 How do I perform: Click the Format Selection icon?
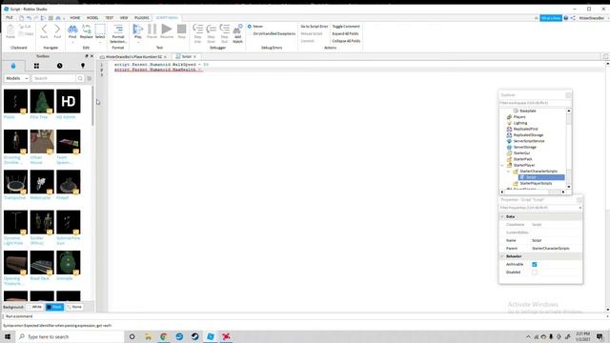pos(118,29)
